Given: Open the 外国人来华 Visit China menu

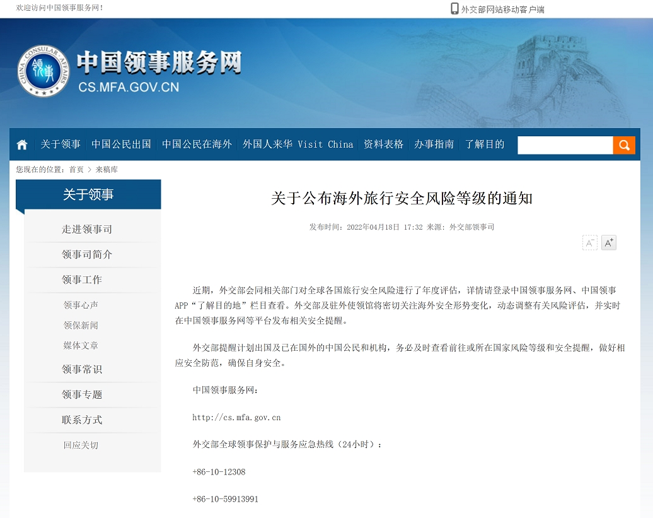Looking at the screenshot, I should pos(298,144).
